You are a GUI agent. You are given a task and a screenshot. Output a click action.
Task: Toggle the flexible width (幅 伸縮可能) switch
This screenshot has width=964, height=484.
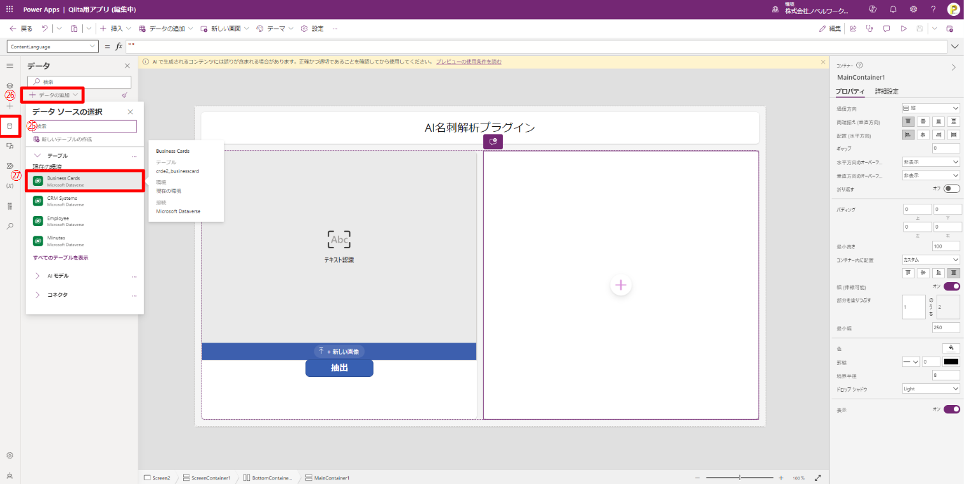[x=952, y=287]
